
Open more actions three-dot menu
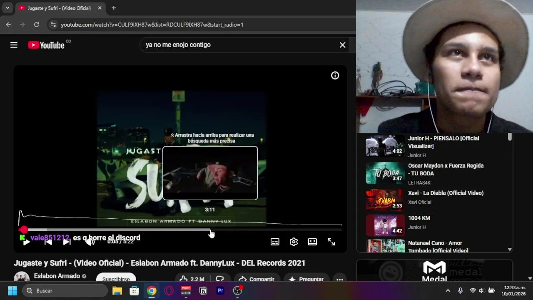point(340,279)
